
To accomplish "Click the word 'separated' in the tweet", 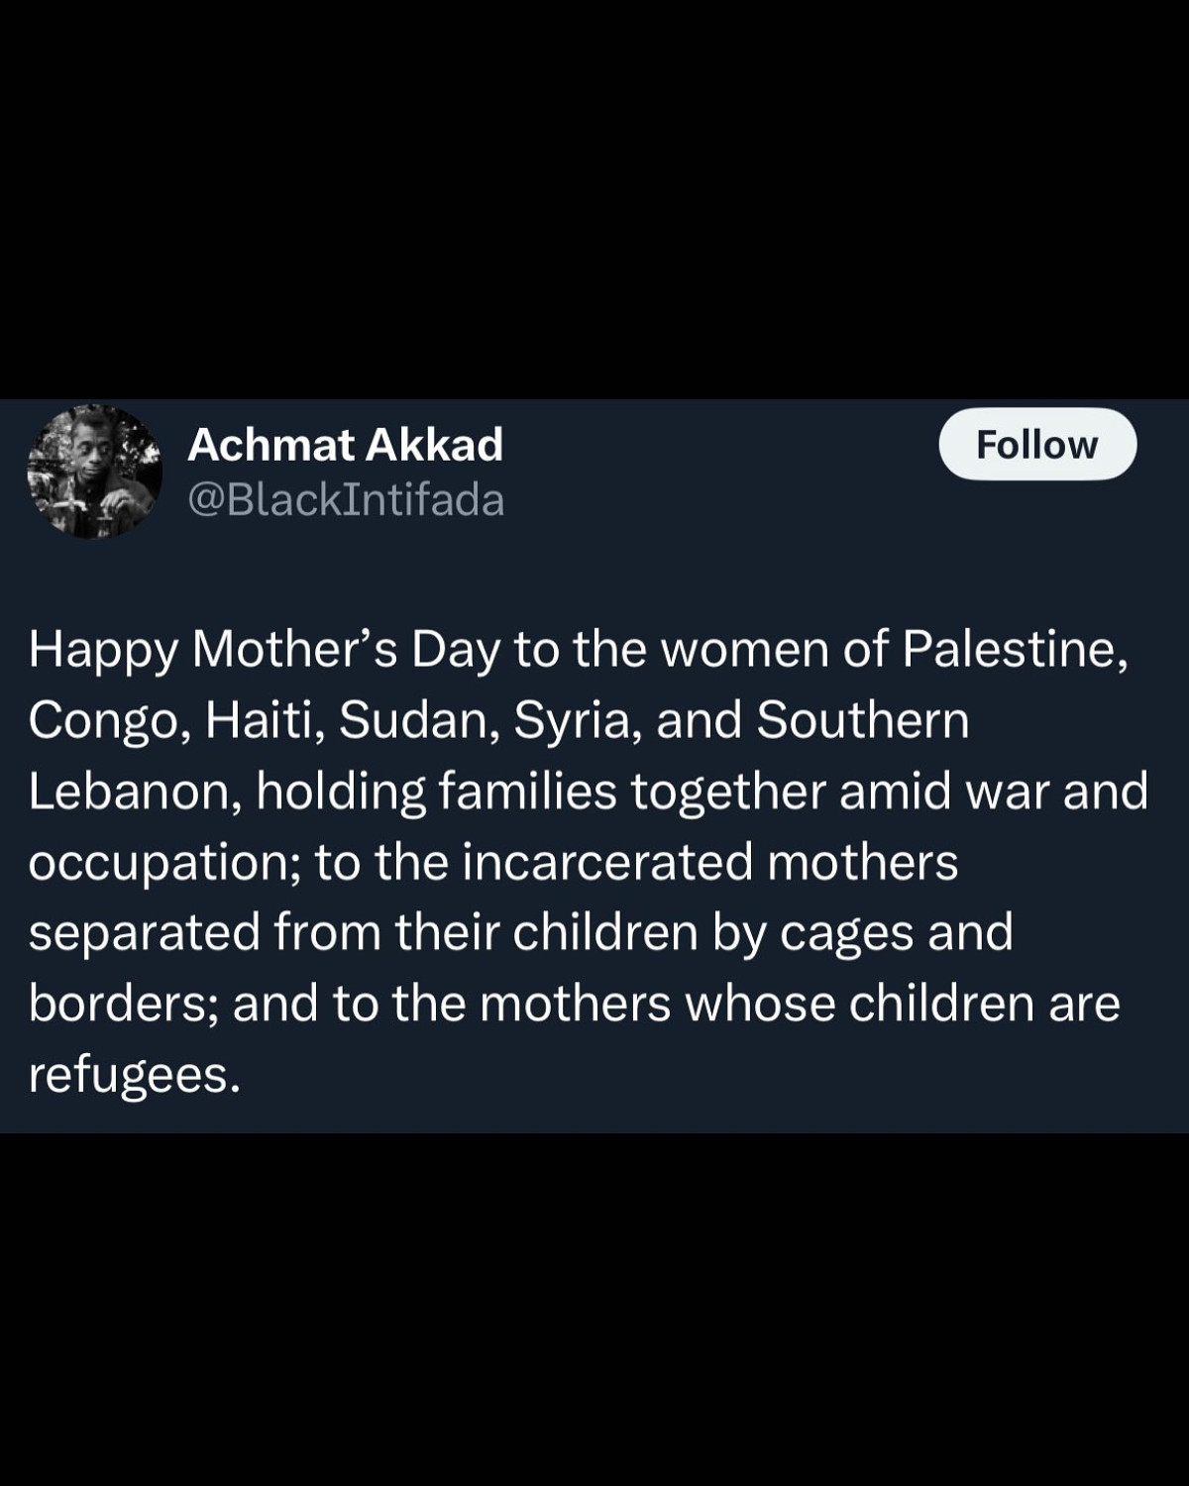I will [144, 933].
